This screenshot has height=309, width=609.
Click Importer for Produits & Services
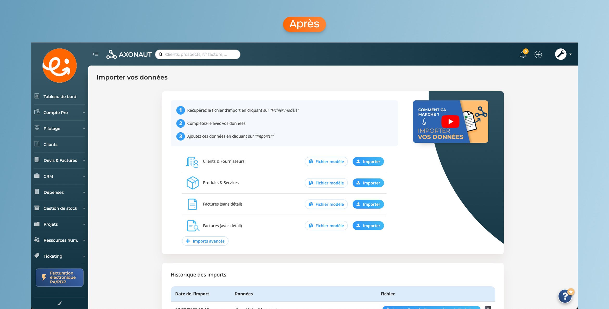368,183
